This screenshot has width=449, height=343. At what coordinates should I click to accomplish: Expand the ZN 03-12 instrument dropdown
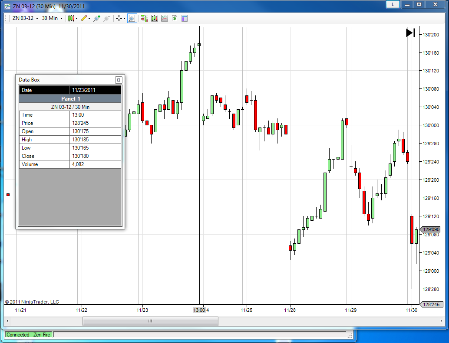click(25, 18)
